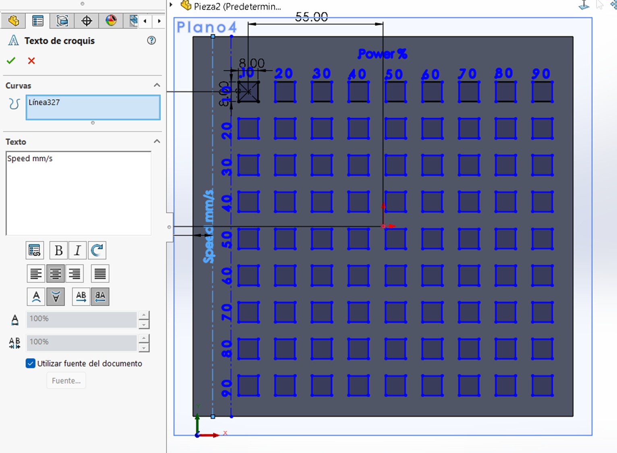Click the width factor 100% field
This screenshot has width=617, height=453.
tap(82, 320)
